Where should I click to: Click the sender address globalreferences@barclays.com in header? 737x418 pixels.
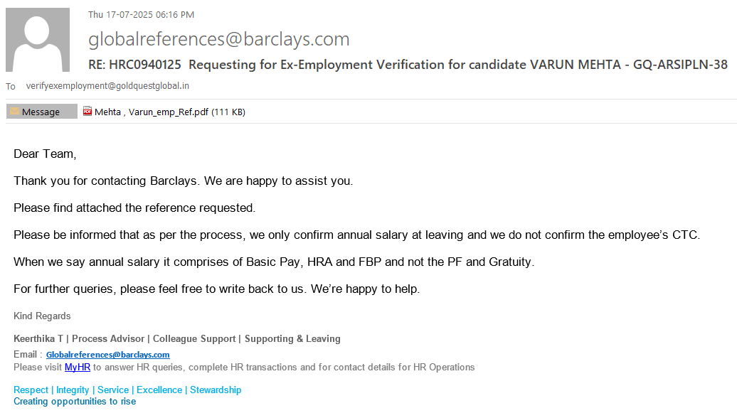tap(218, 39)
